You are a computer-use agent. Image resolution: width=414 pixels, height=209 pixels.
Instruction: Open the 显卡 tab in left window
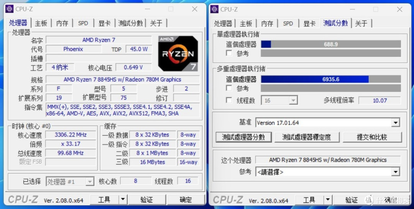coord(104,23)
